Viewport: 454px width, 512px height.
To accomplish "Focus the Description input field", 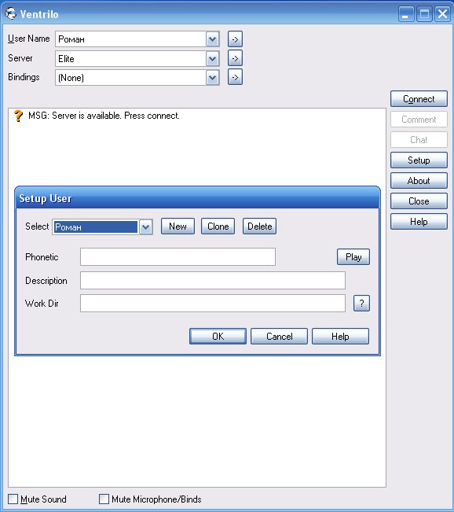I will 213,280.
